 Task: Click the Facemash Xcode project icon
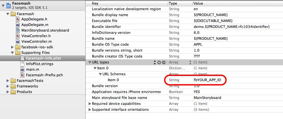click(9, 6)
